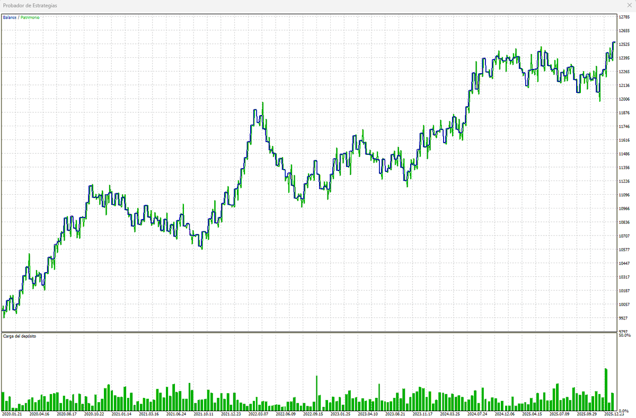Image resolution: width=636 pixels, height=418 pixels.
Task: Click the 0.0% deposit load axis label
Action: [x=624, y=411]
